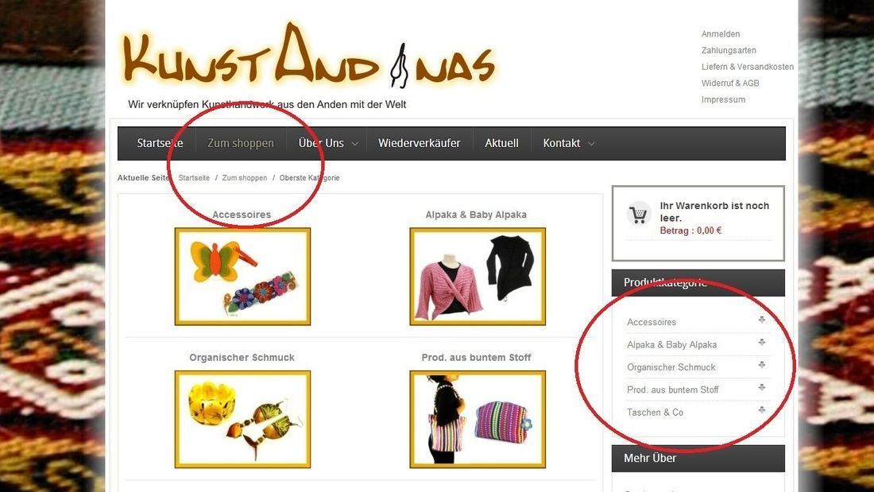
Task: Open Alpaka & Baby Alpaka clothing thumbnail
Action: click(x=478, y=276)
